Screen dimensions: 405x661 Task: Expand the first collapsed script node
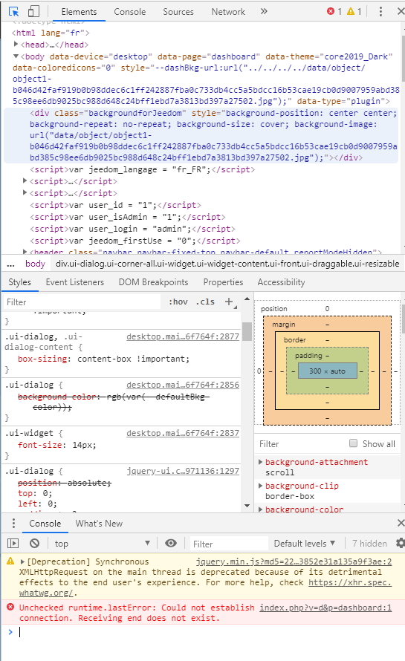(25, 180)
